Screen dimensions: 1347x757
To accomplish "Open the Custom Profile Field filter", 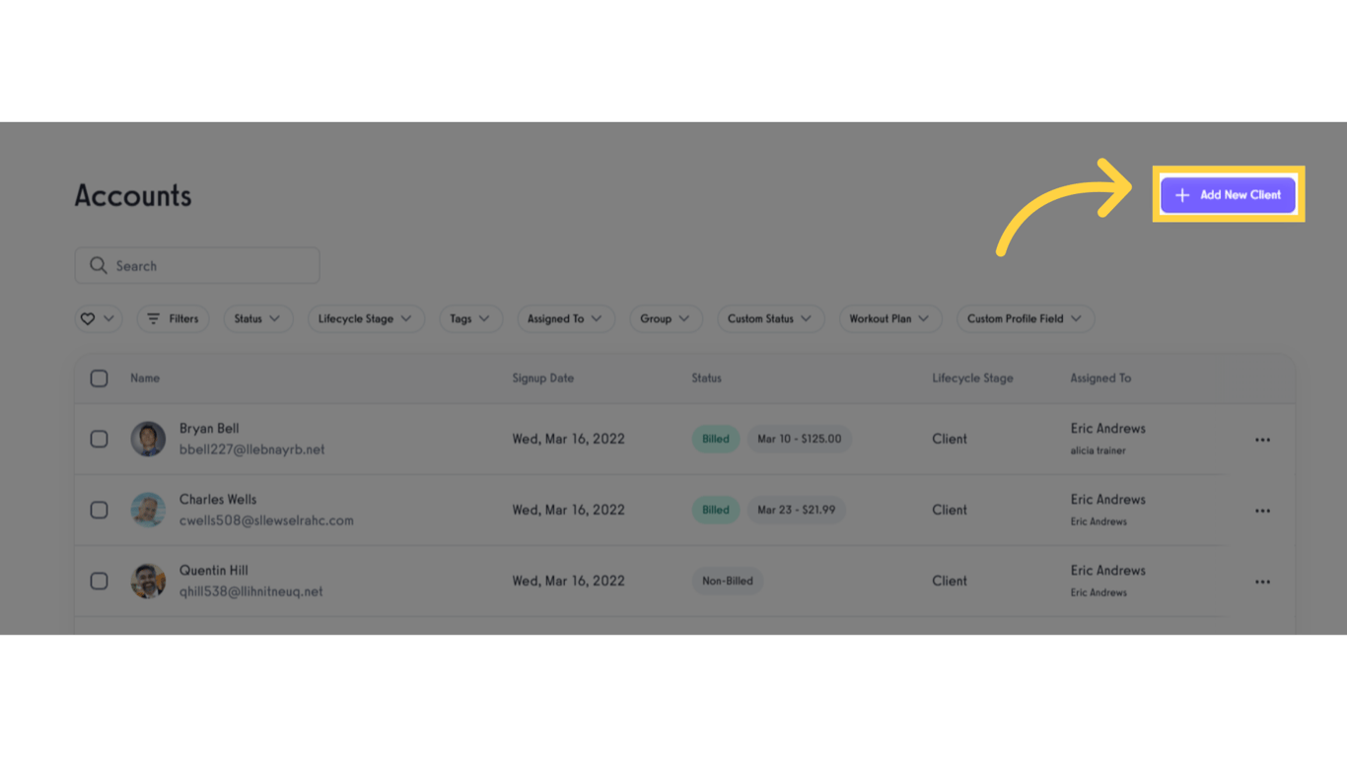I will [1025, 318].
